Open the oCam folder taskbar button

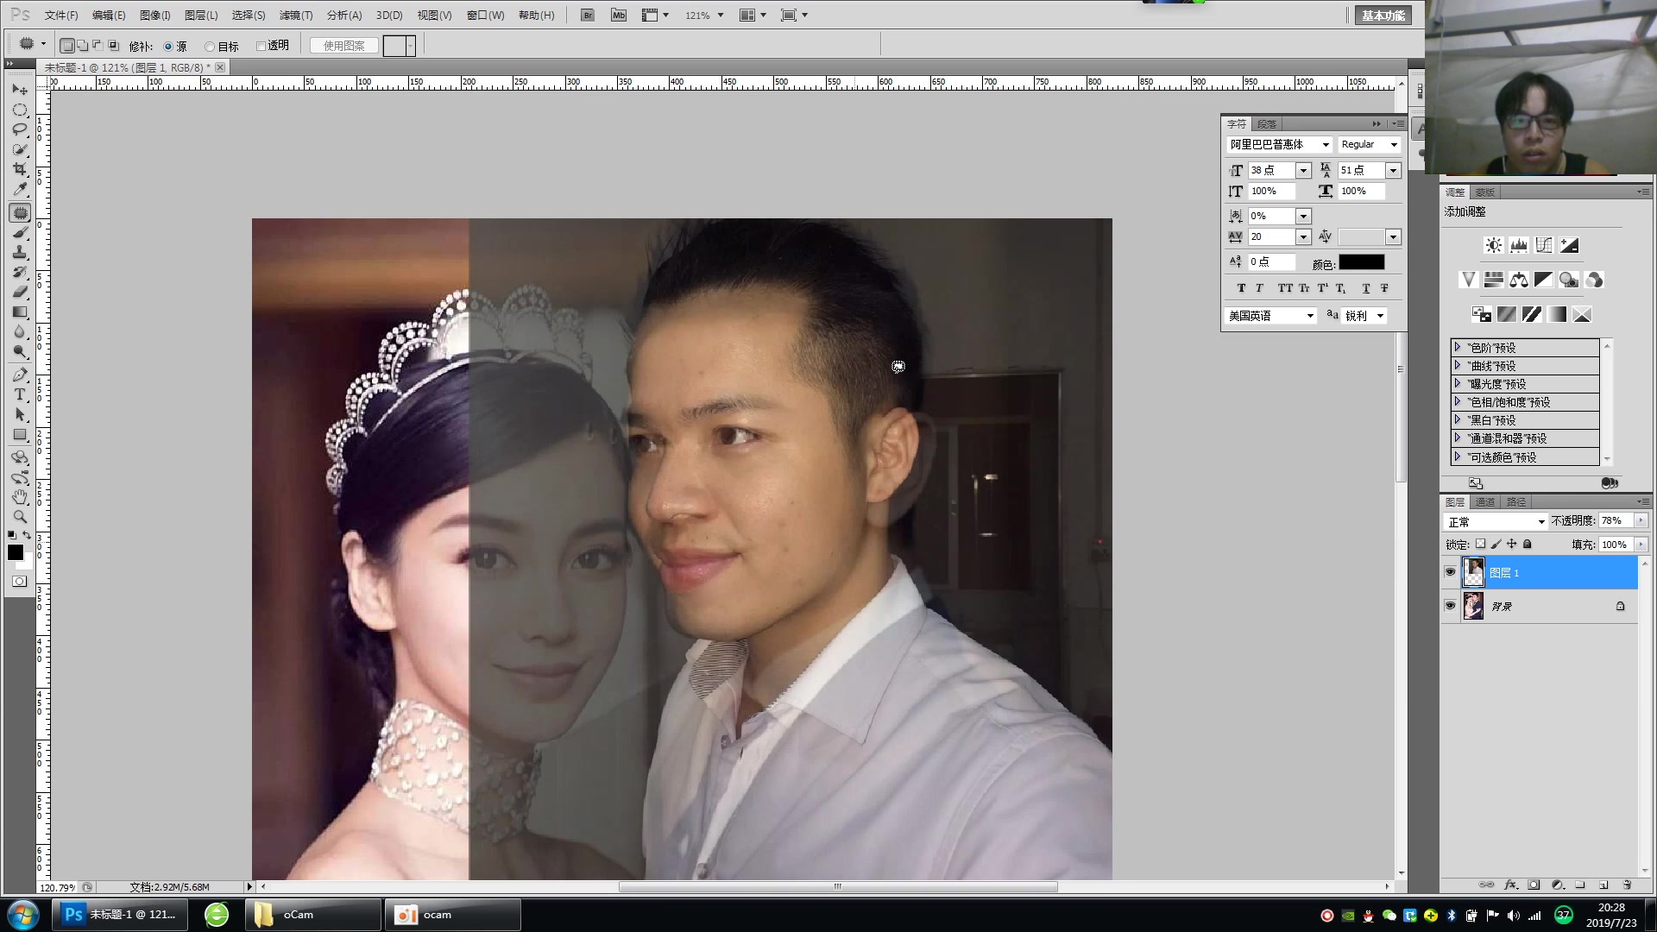coord(313,915)
